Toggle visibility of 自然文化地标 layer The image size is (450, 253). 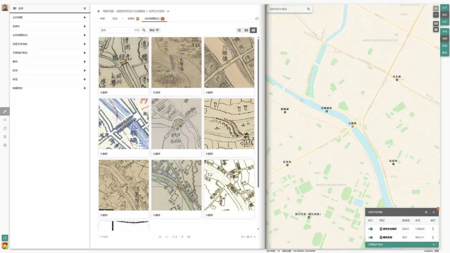(370, 229)
